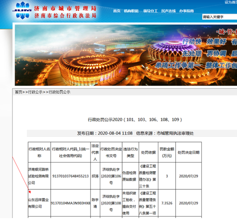Click the 未组织竣工验收，擅自交付使用 cell

[x=130, y=203]
